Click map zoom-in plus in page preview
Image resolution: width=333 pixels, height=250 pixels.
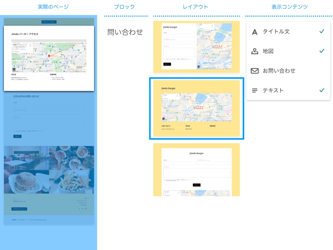click(84, 66)
